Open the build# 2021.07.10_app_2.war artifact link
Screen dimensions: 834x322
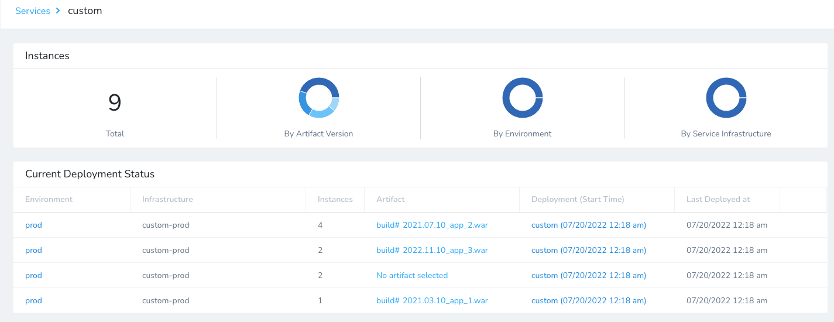point(432,225)
